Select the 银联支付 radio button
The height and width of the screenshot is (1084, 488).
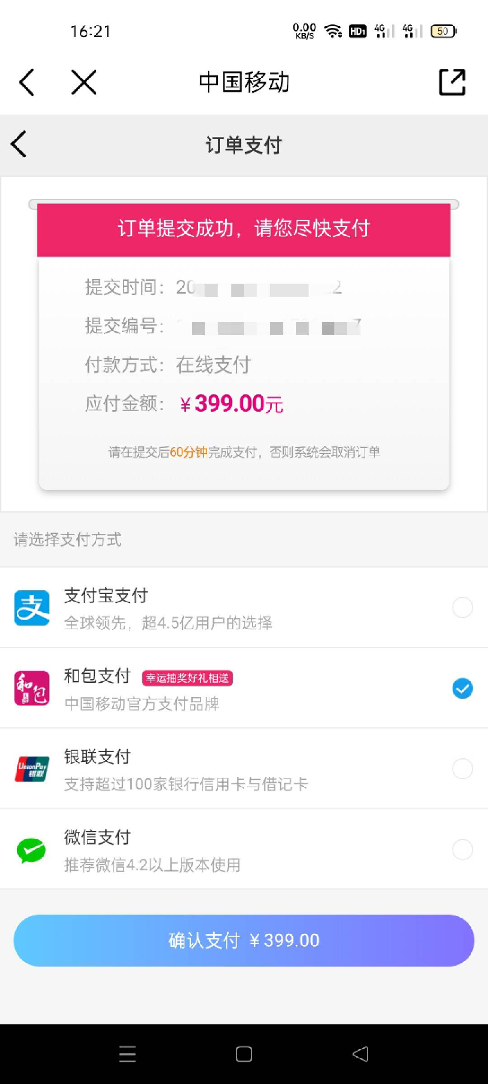(462, 769)
